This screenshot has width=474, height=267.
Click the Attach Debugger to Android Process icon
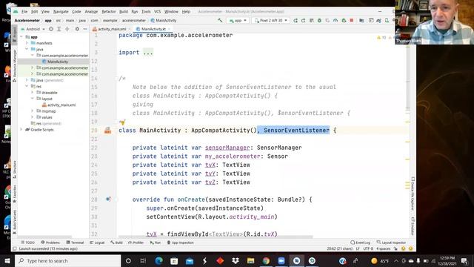coord(344,20)
